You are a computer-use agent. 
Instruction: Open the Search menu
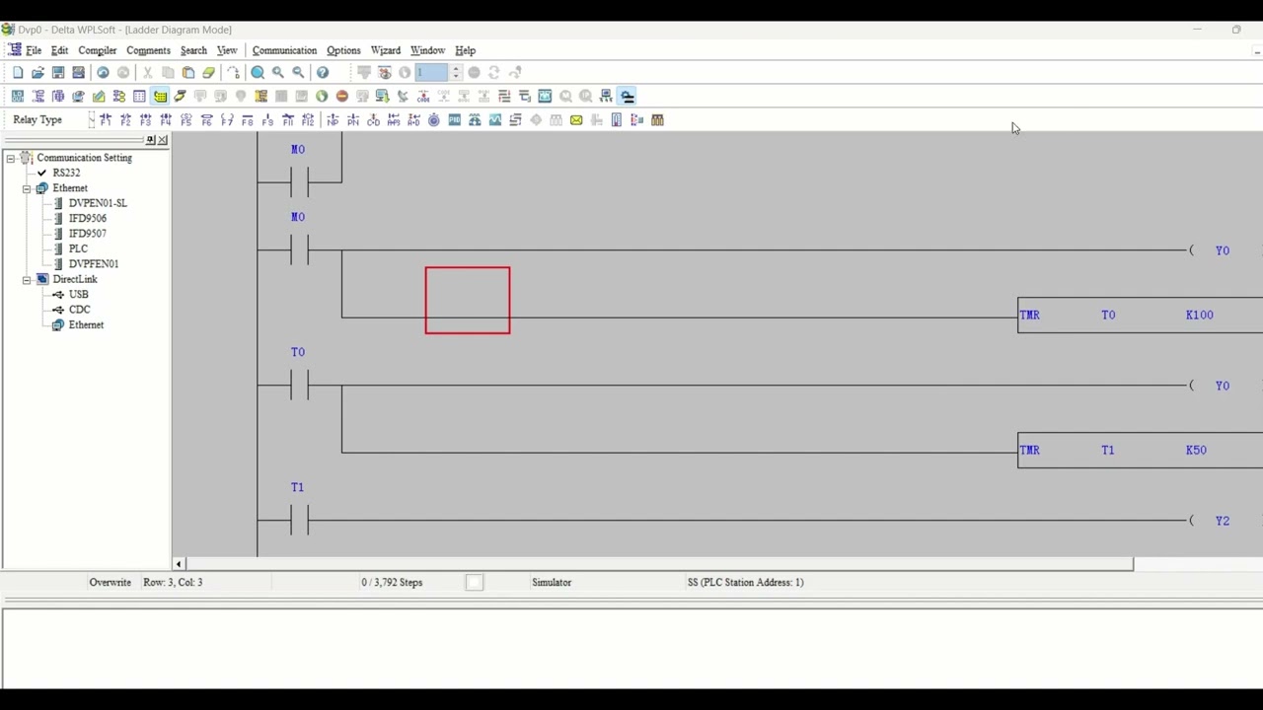[x=193, y=50]
